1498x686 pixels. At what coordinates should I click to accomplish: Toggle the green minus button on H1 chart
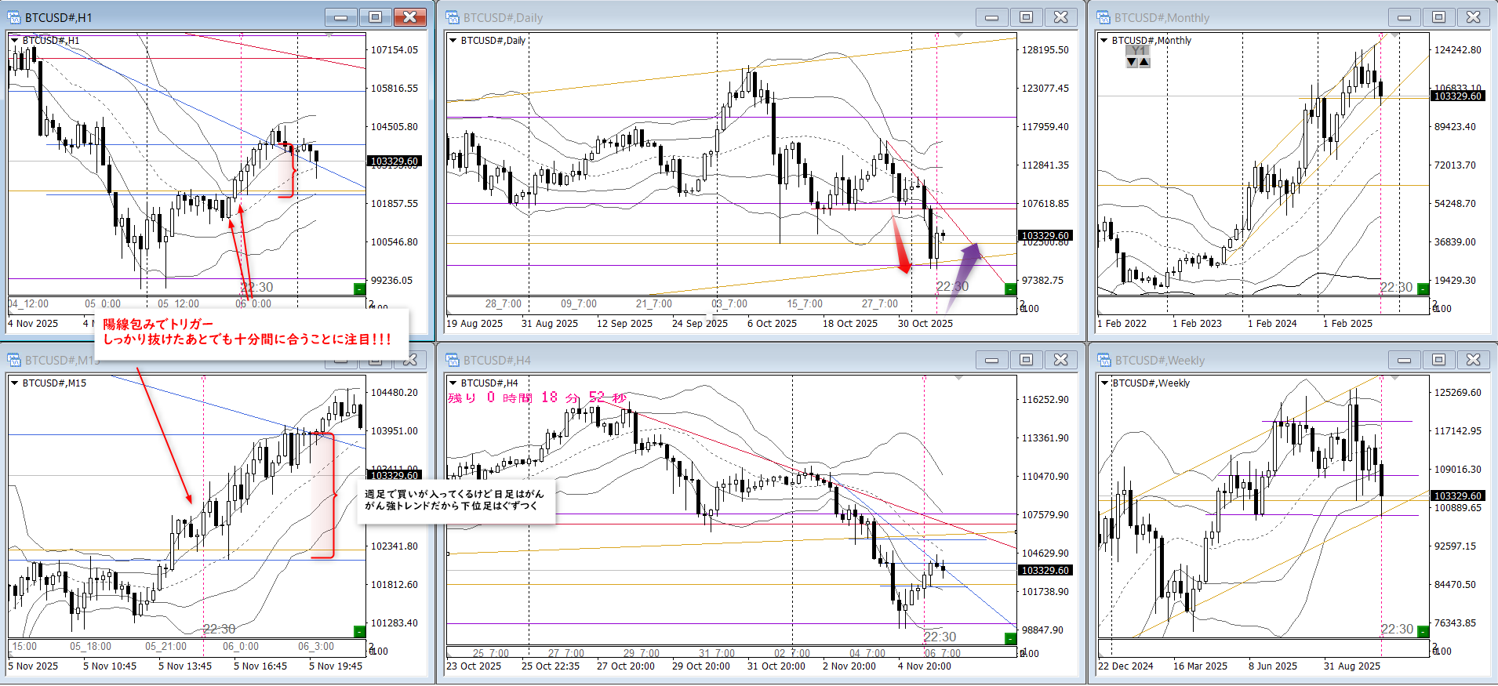[359, 289]
